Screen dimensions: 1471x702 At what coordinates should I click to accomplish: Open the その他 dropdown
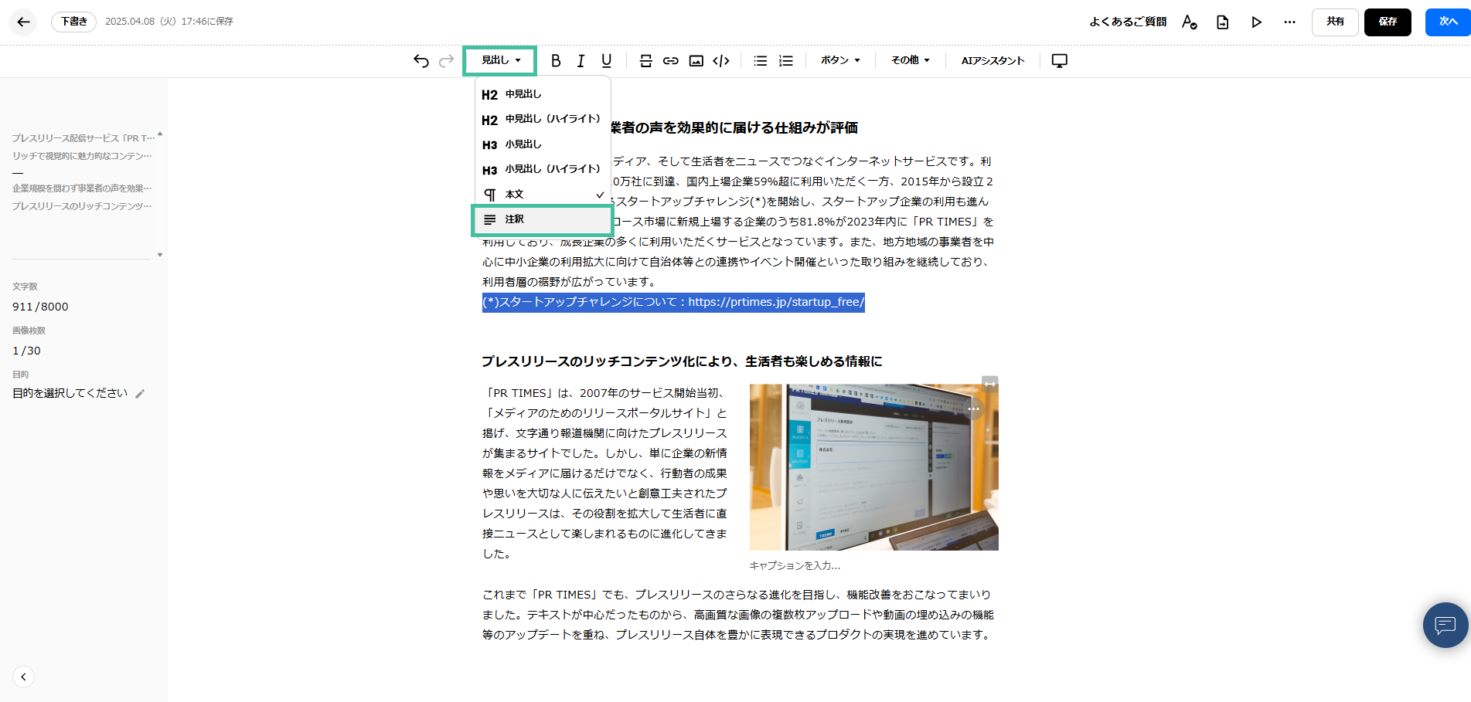tap(910, 60)
